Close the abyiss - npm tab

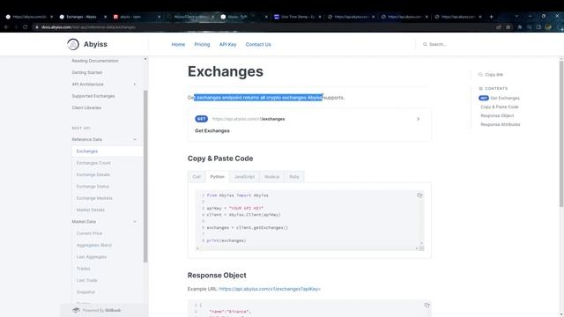[159, 17]
